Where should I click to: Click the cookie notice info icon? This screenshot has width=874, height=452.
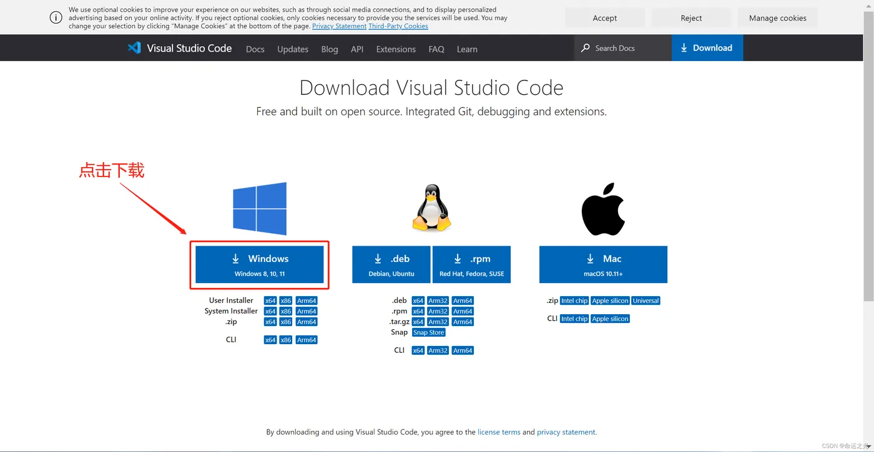(56, 18)
